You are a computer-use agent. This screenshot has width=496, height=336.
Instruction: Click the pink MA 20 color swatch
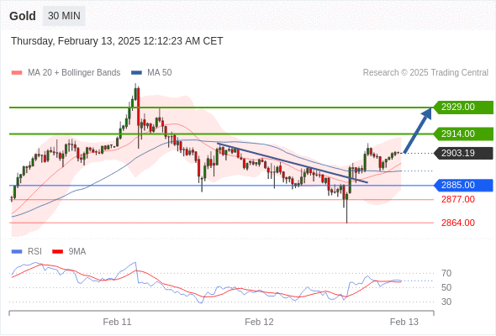(x=17, y=73)
